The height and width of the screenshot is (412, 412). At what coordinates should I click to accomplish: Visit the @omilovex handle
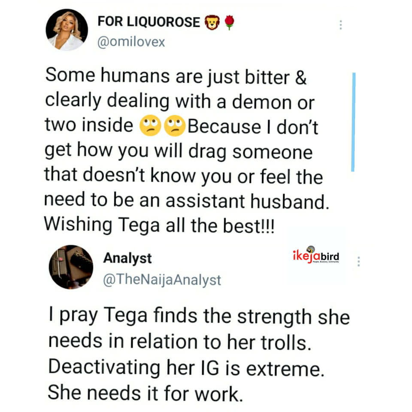point(131,42)
